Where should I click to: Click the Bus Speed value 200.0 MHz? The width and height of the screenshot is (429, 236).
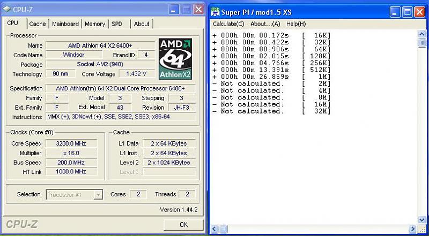tap(71, 163)
